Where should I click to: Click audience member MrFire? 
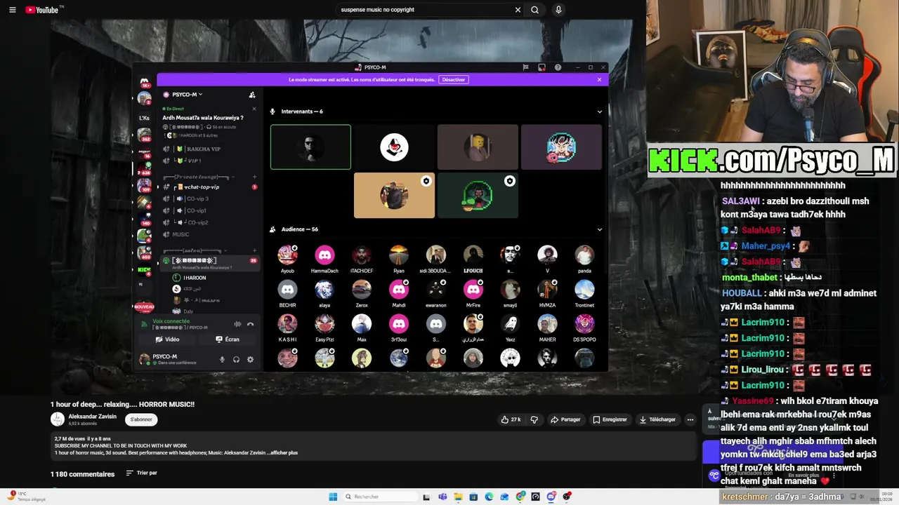tap(473, 293)
